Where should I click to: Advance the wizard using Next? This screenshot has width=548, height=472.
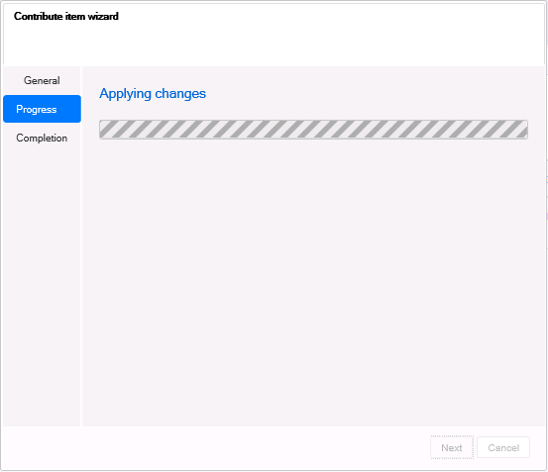(452, 447)
